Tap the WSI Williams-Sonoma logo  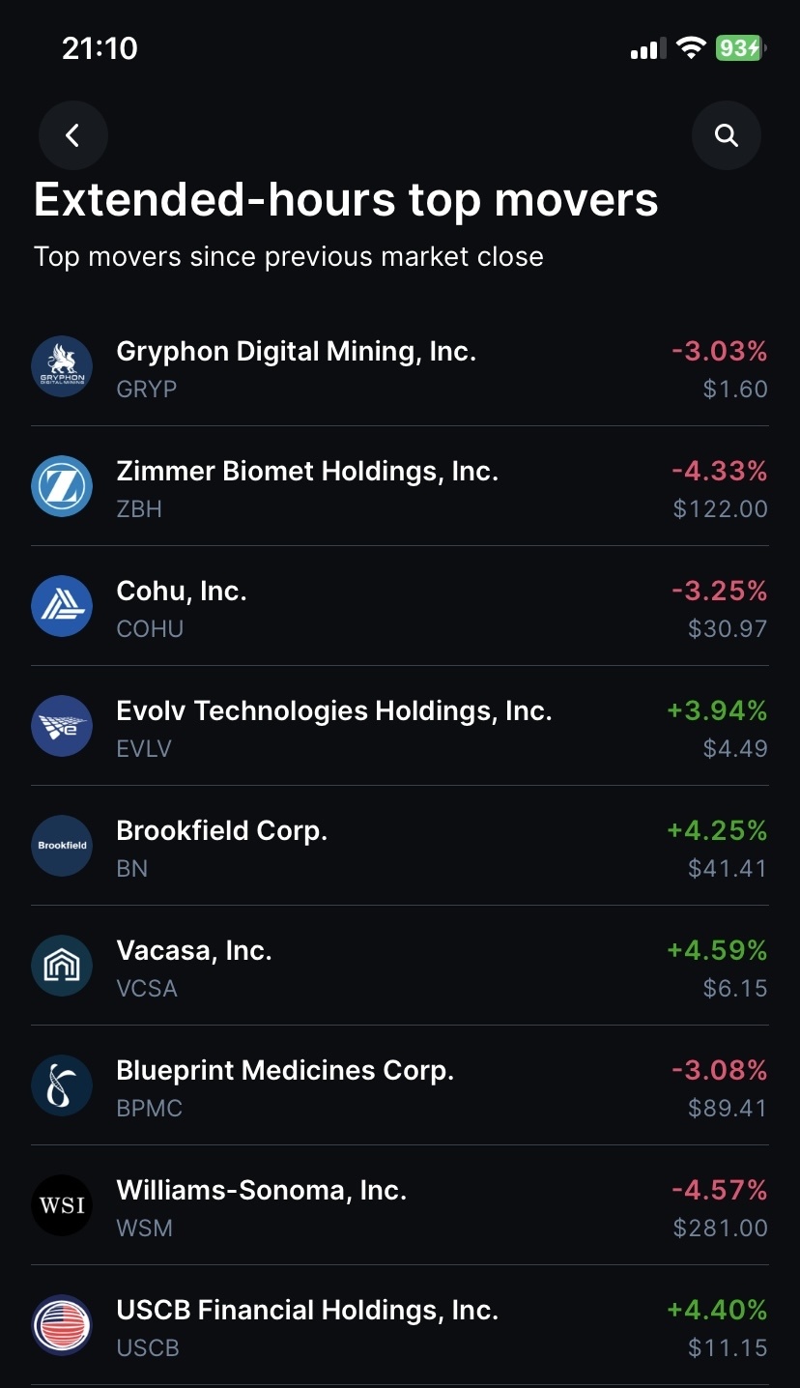pos(62,1205)
